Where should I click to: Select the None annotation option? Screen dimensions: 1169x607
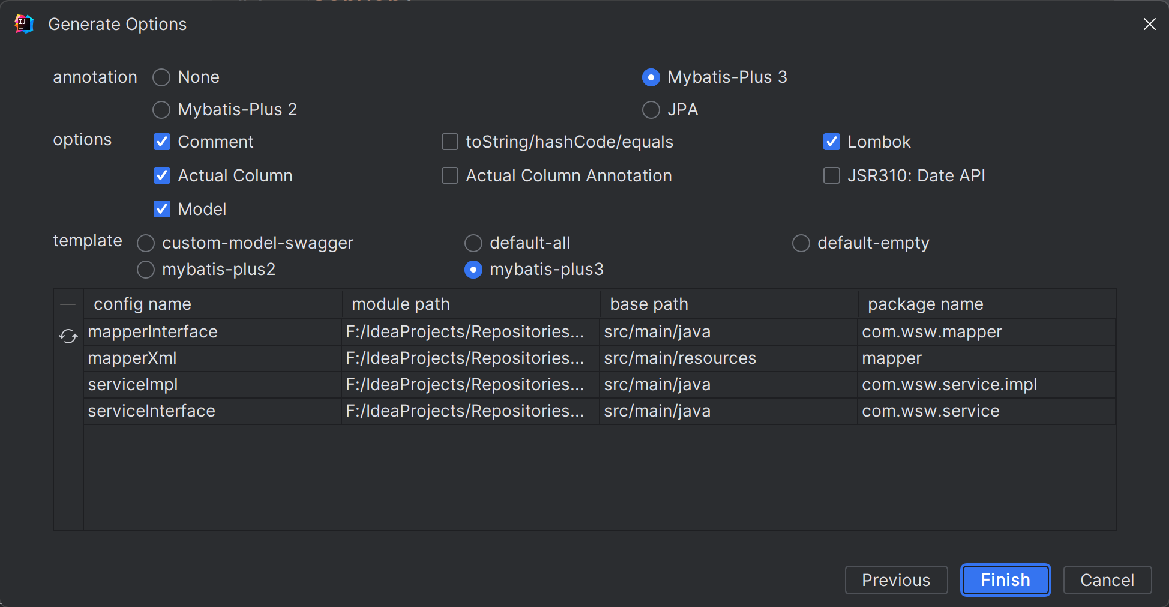pos(161,77)
